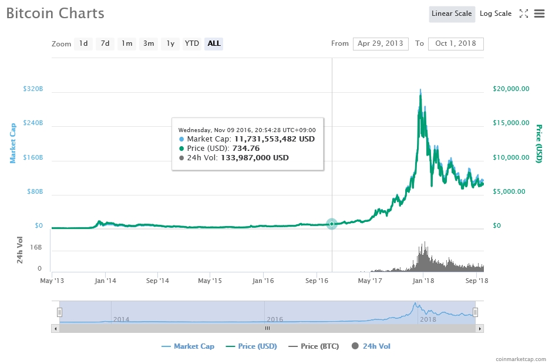The image size is (552, 364).
Task: Edit the From date field
Action: point(380,43)
